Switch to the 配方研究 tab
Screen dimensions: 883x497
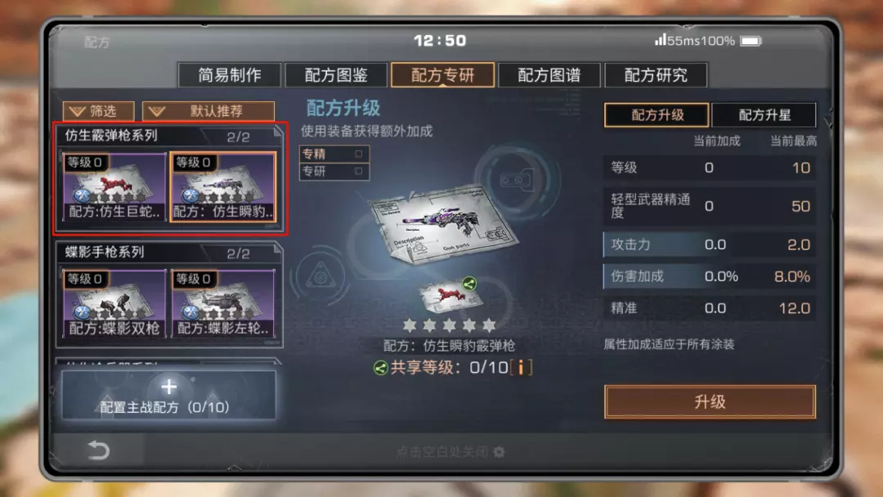(656, 75)
